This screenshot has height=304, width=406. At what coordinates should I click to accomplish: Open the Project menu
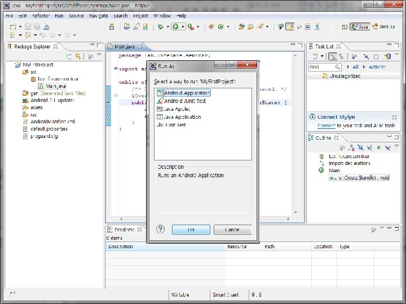pos(140,16)
